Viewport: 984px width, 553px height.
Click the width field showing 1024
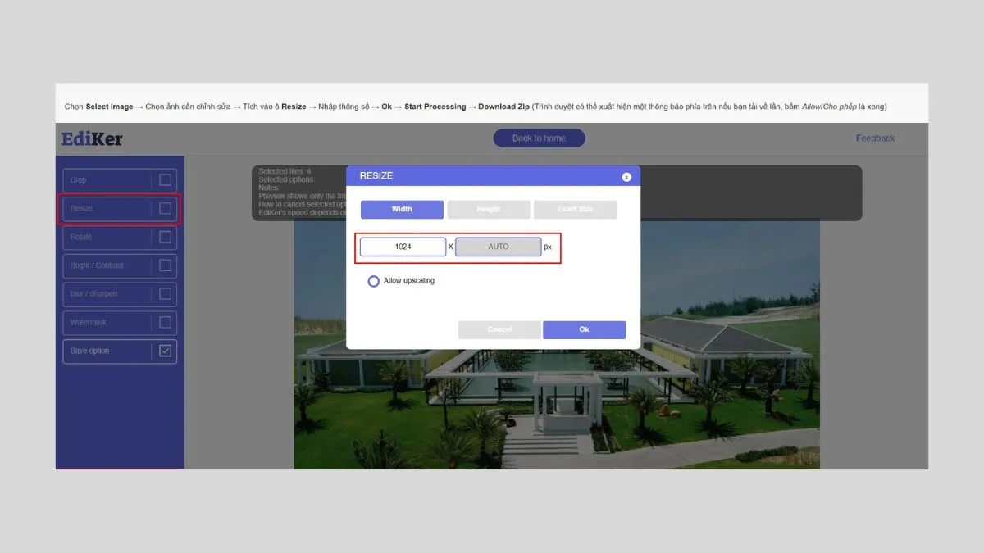pos(403,246)
